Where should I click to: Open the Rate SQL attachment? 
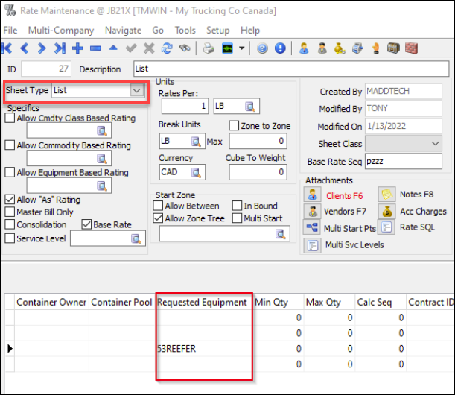click(x=386, y=227)
